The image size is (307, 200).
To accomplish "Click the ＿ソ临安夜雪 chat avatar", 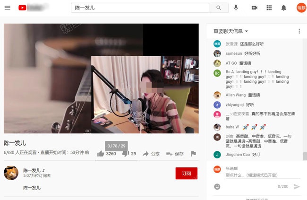I will click(217, 114).
